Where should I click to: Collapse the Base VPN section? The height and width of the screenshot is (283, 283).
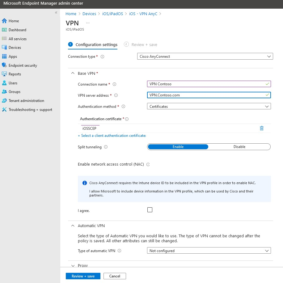73,73
